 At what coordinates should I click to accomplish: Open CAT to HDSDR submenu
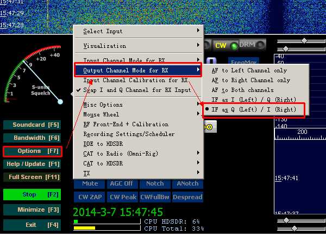tap(138, 163)
